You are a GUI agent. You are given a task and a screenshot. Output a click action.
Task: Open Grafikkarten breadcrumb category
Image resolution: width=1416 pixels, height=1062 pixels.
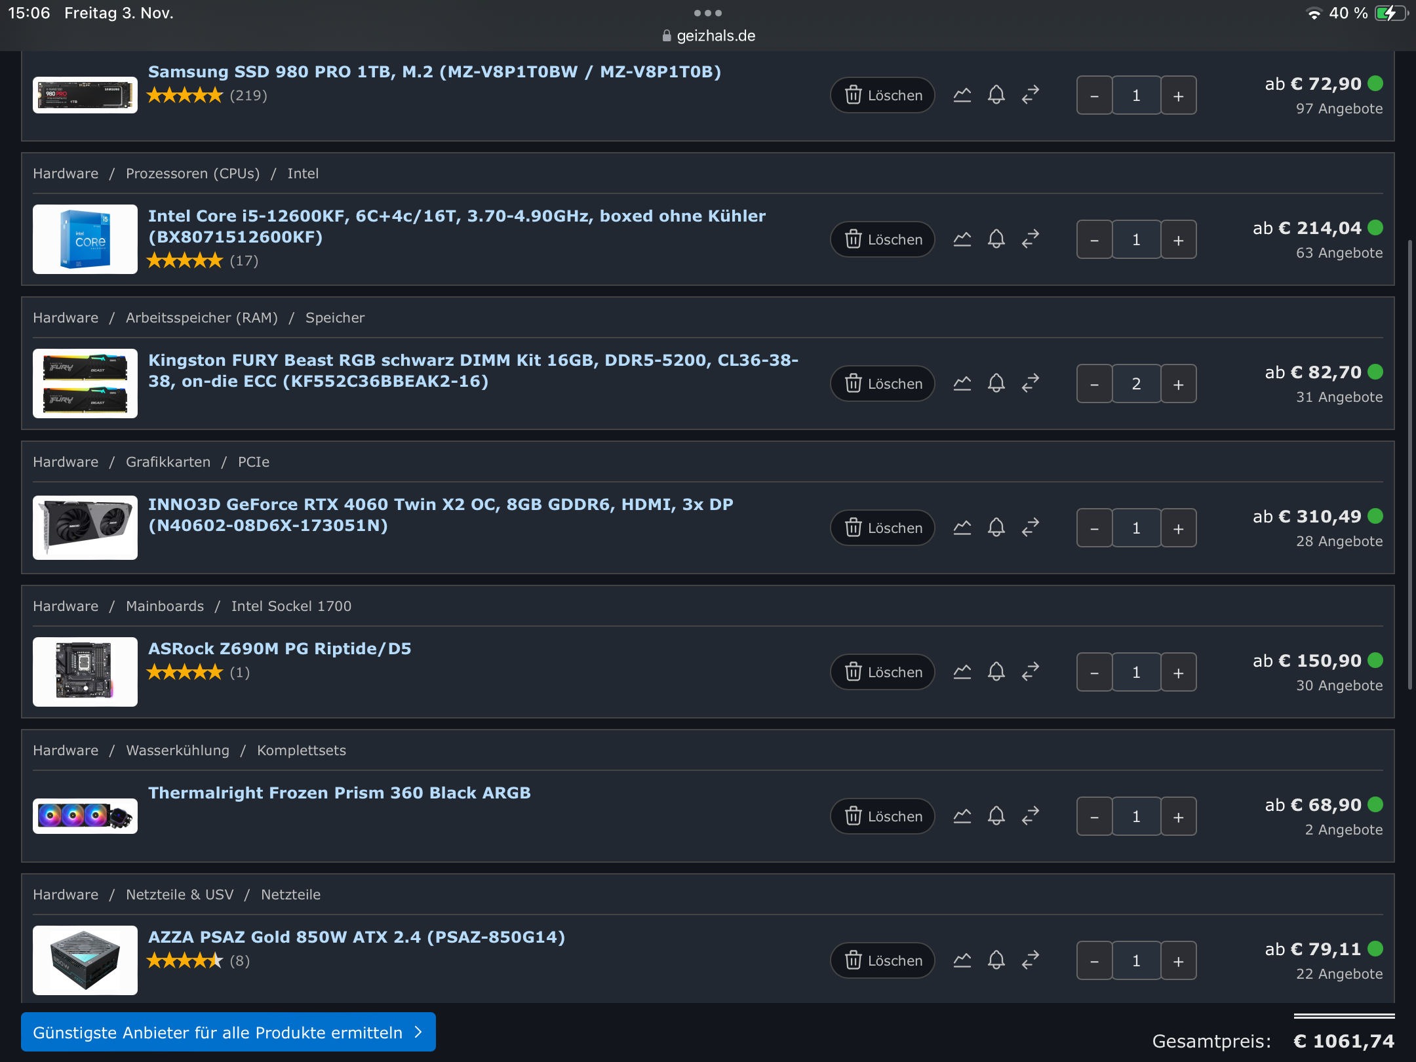coord(168,462)
